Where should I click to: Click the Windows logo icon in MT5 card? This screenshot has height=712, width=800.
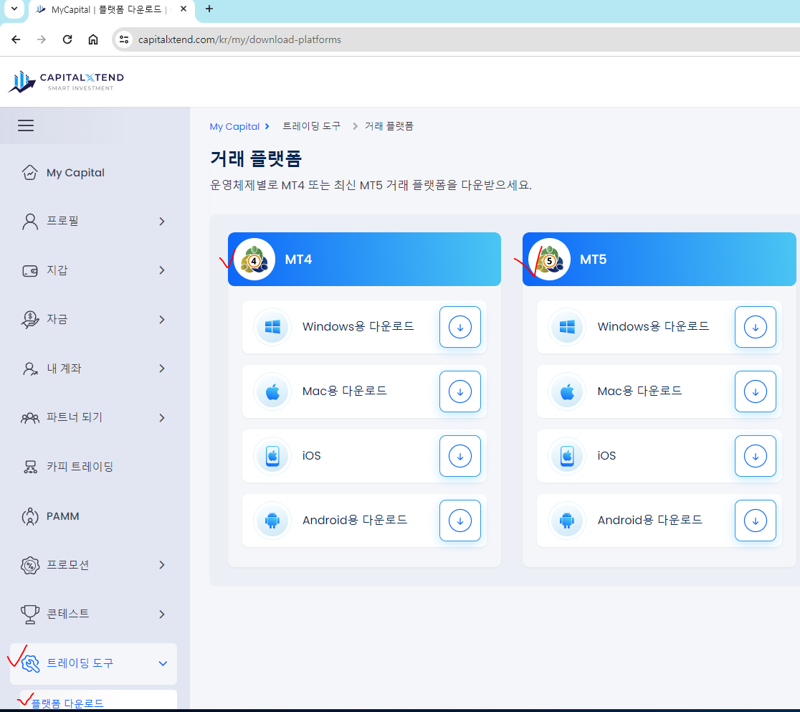pyautogui.click(x=567, y=327)
